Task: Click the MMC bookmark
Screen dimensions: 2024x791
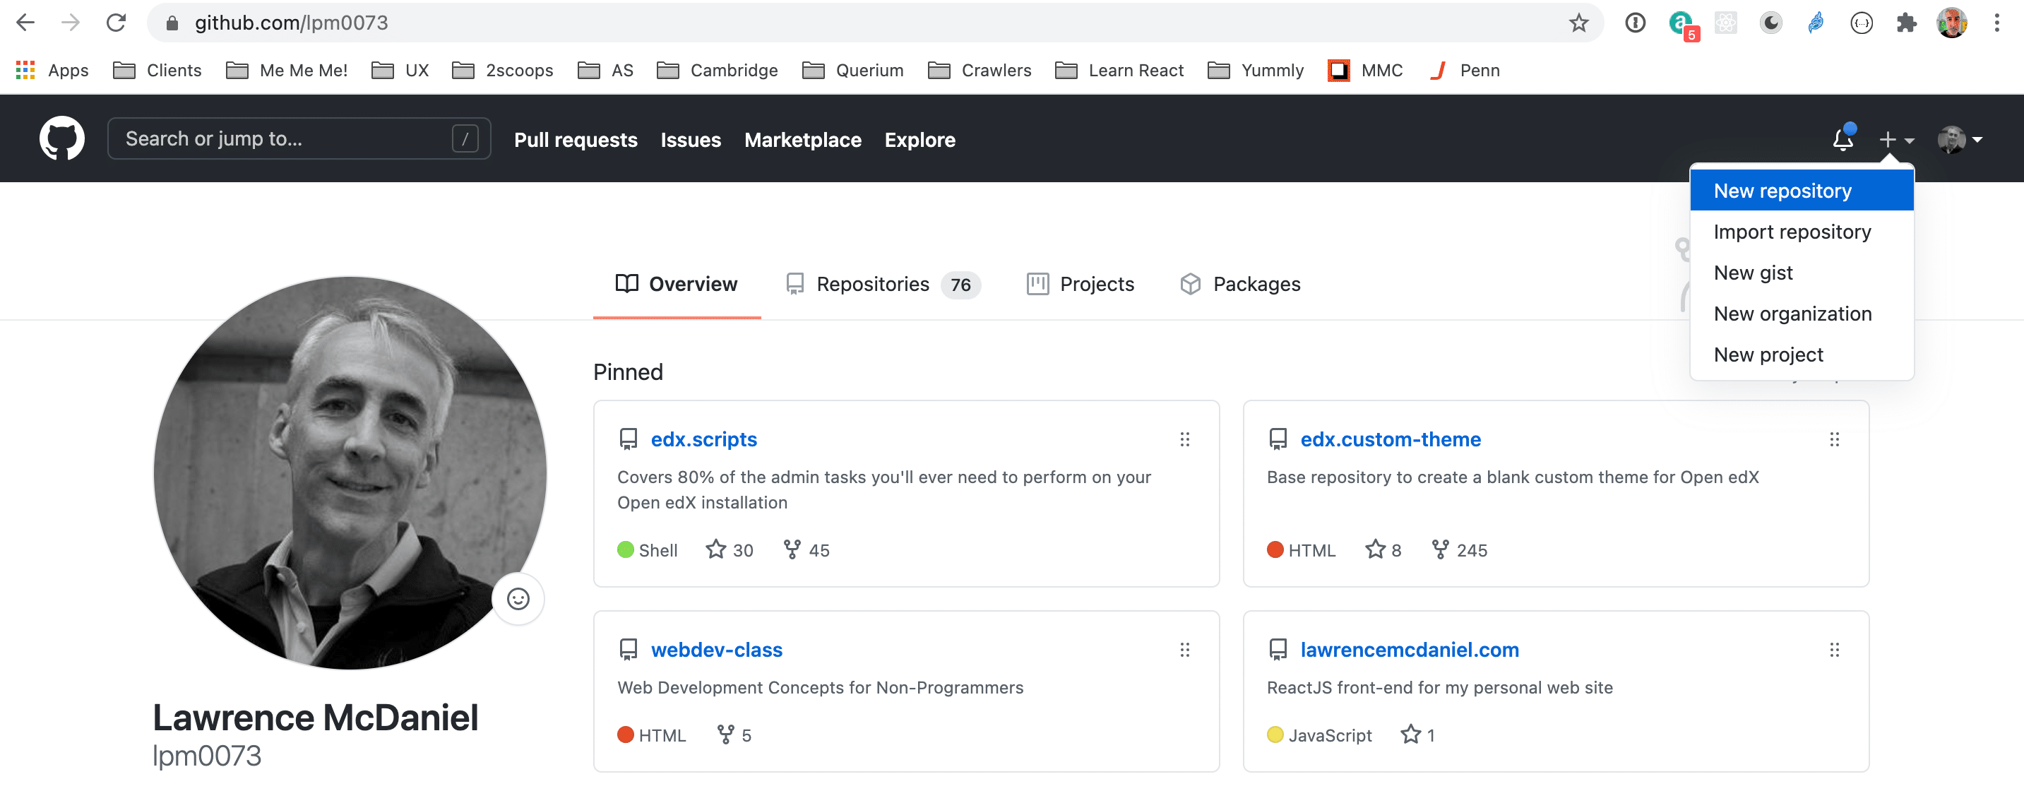Action: 1366,71
